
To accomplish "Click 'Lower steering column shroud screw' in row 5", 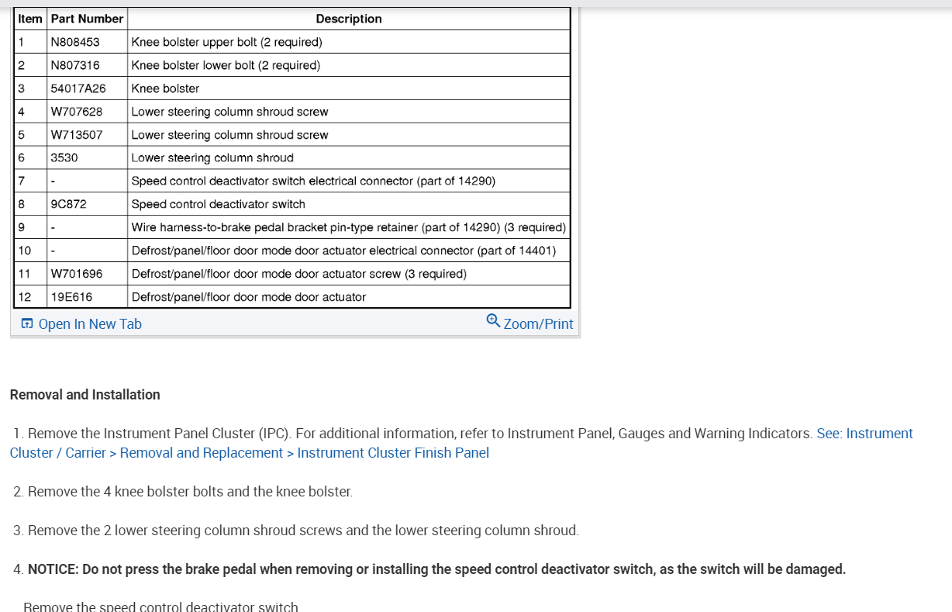I will click(229, 135).
